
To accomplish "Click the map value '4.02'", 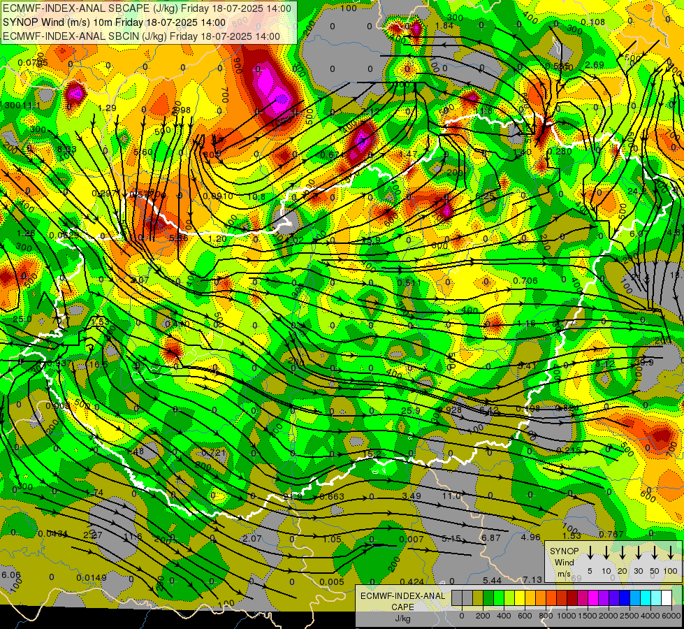I will tap(293, 240).
